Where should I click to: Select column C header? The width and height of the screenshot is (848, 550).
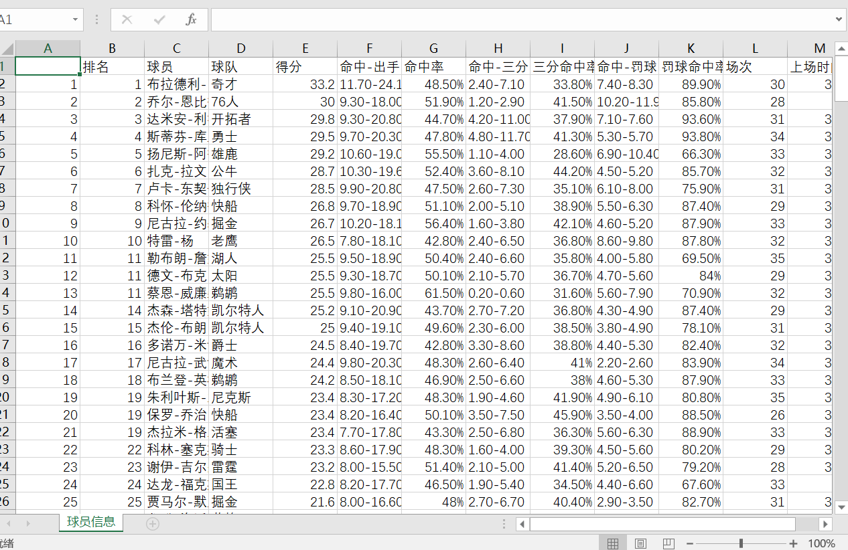[x=176, y=48]
